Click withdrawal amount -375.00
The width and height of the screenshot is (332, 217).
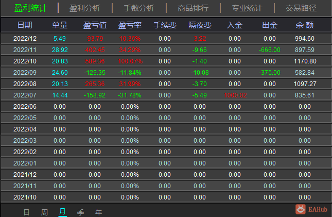pos(269,73)
